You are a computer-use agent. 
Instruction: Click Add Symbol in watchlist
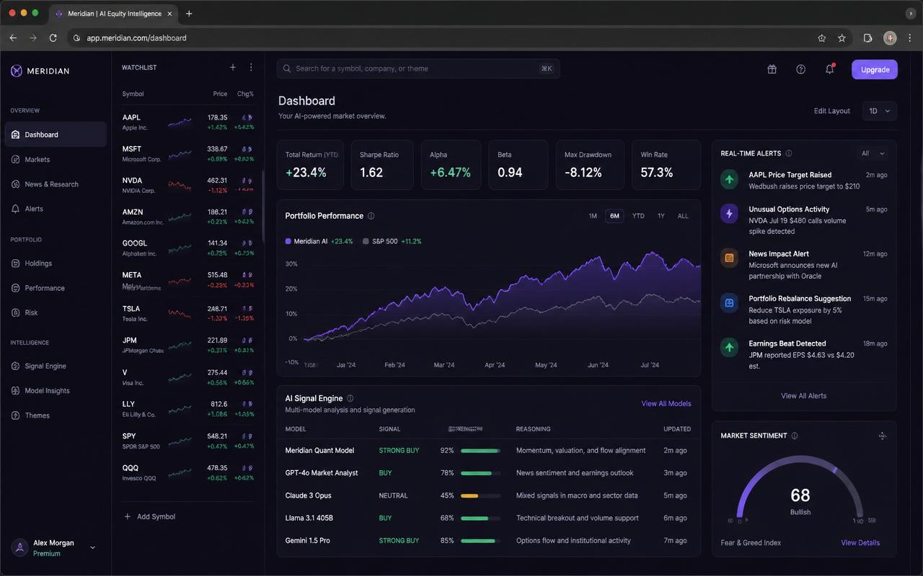pyautogui.click(x=150, y=517)
